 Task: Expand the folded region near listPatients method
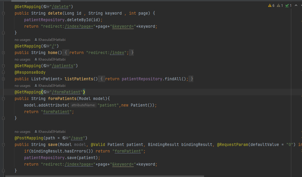click(x=3, y=79)
